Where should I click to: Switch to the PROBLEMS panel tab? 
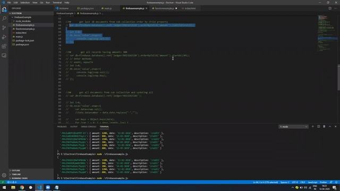coord(62,127)
